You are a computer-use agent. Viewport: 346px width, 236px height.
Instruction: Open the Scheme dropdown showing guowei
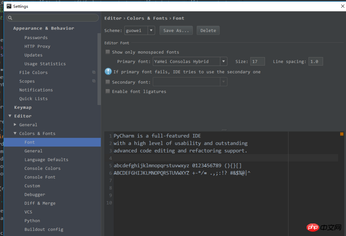(139, 31)
